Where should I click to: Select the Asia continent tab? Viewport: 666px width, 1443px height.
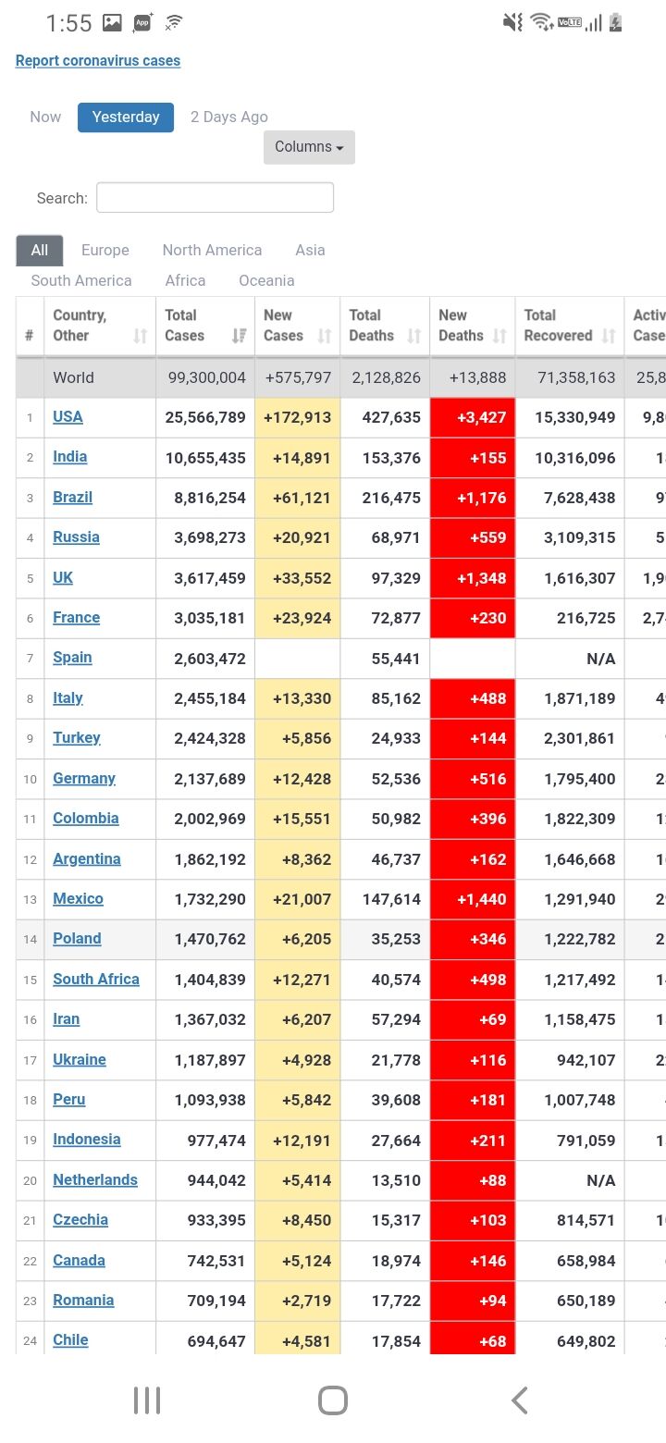coord(310,251)
